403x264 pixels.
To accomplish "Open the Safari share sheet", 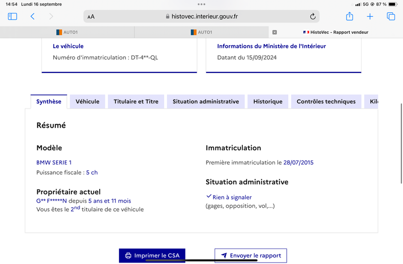I will tap(350, 16).
